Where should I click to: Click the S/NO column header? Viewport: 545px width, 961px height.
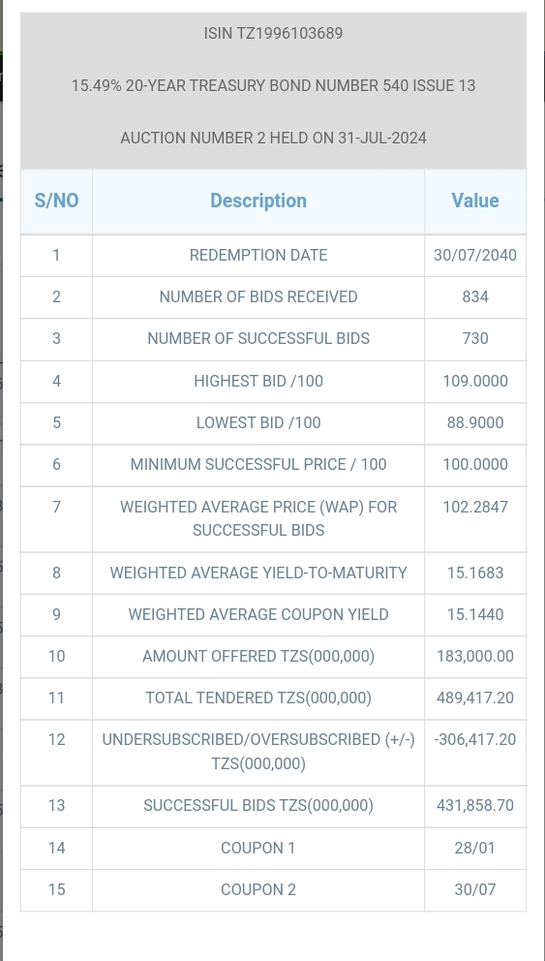56,201
